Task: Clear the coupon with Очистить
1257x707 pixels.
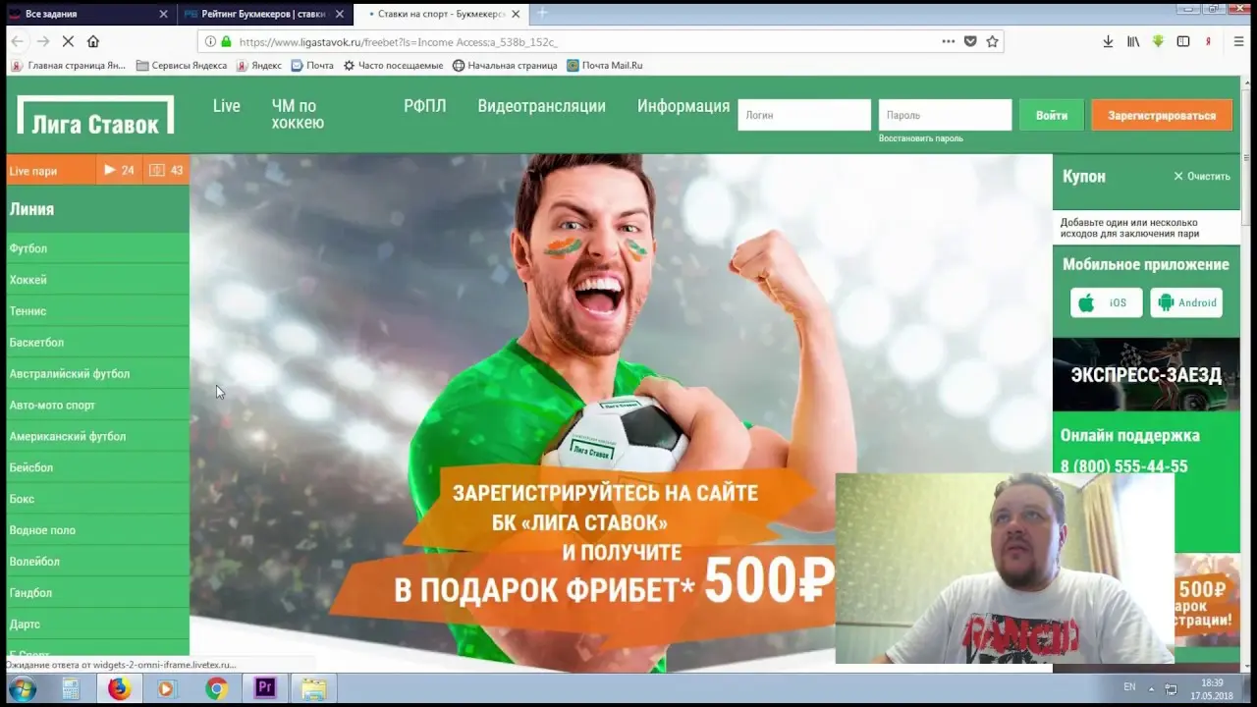Action: (x=1202, y=177)
